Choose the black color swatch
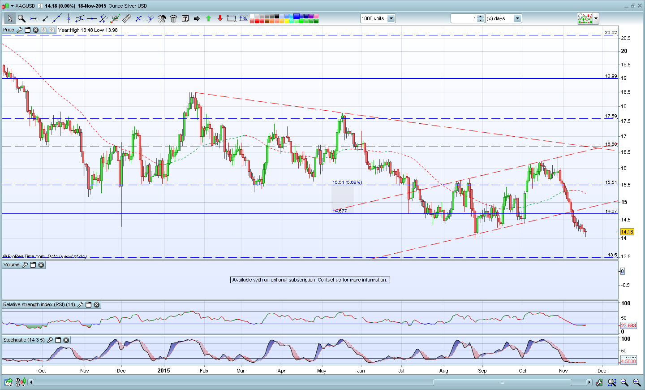The height and width of the screenshot is (390, 645). coord(277,16)
